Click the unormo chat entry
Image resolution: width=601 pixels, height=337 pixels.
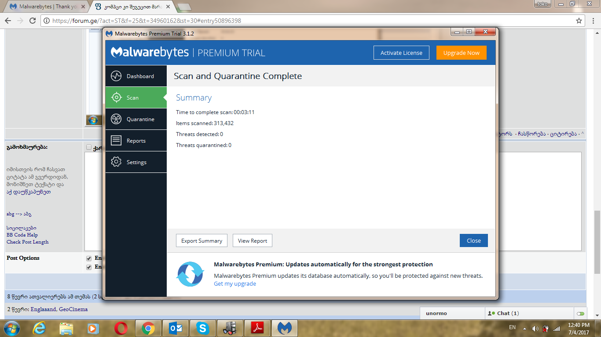tap(453, 313)
